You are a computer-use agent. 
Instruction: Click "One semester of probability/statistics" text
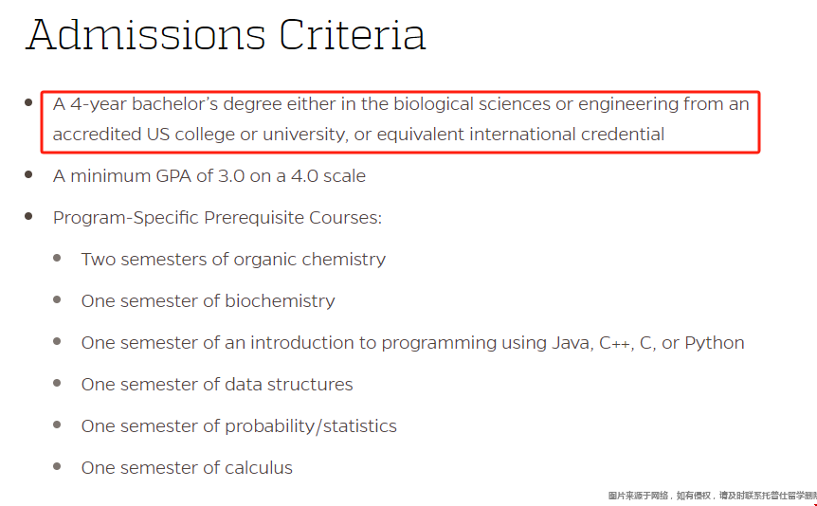(239, 426)
